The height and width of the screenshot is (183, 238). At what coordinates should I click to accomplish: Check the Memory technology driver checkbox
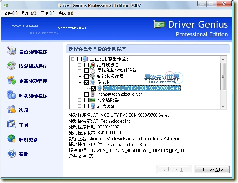coord(87,94)
